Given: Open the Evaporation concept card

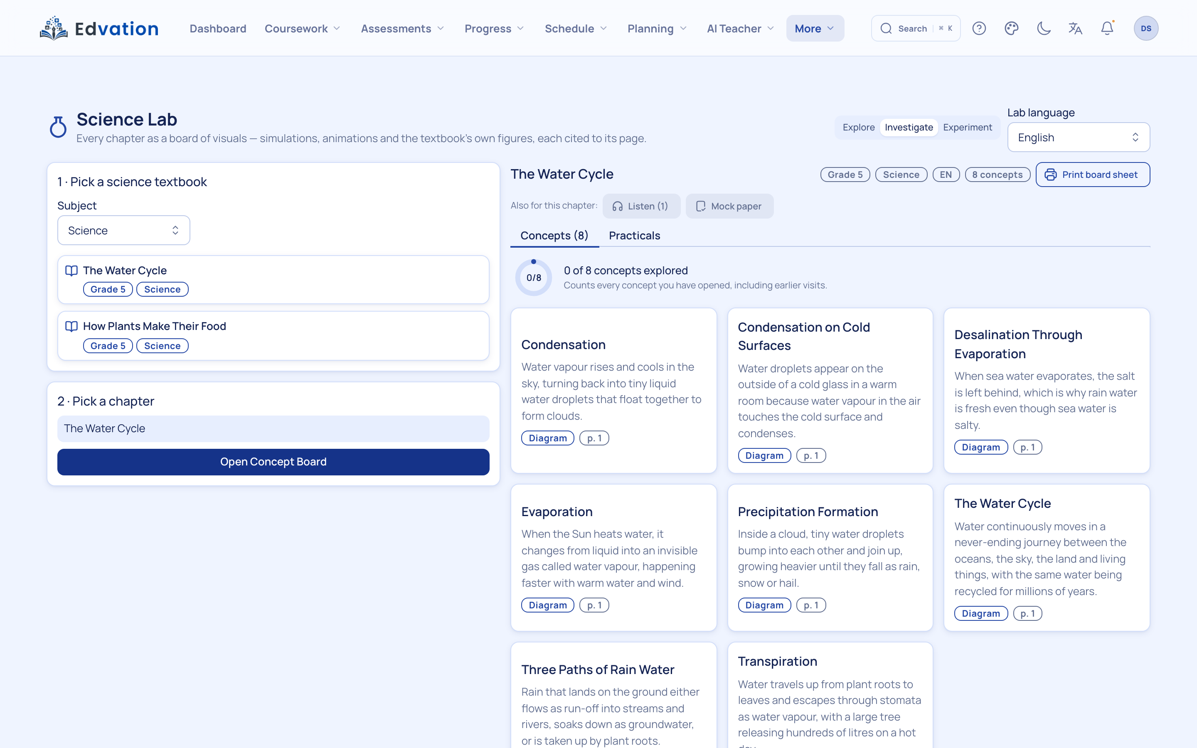Looking at the screenshot, I should (613, 558).
